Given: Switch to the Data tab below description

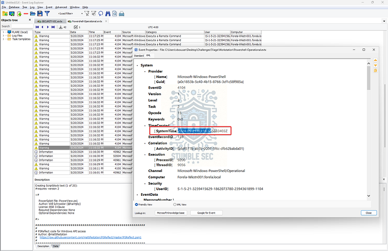Looking at the screenshot, I should (x=56, y=246).
